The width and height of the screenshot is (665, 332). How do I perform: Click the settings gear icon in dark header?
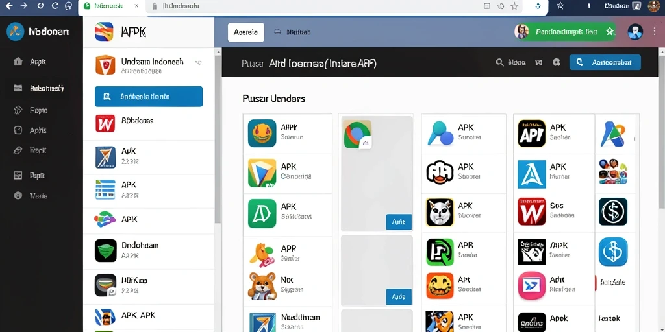click(x=557, y=62)
